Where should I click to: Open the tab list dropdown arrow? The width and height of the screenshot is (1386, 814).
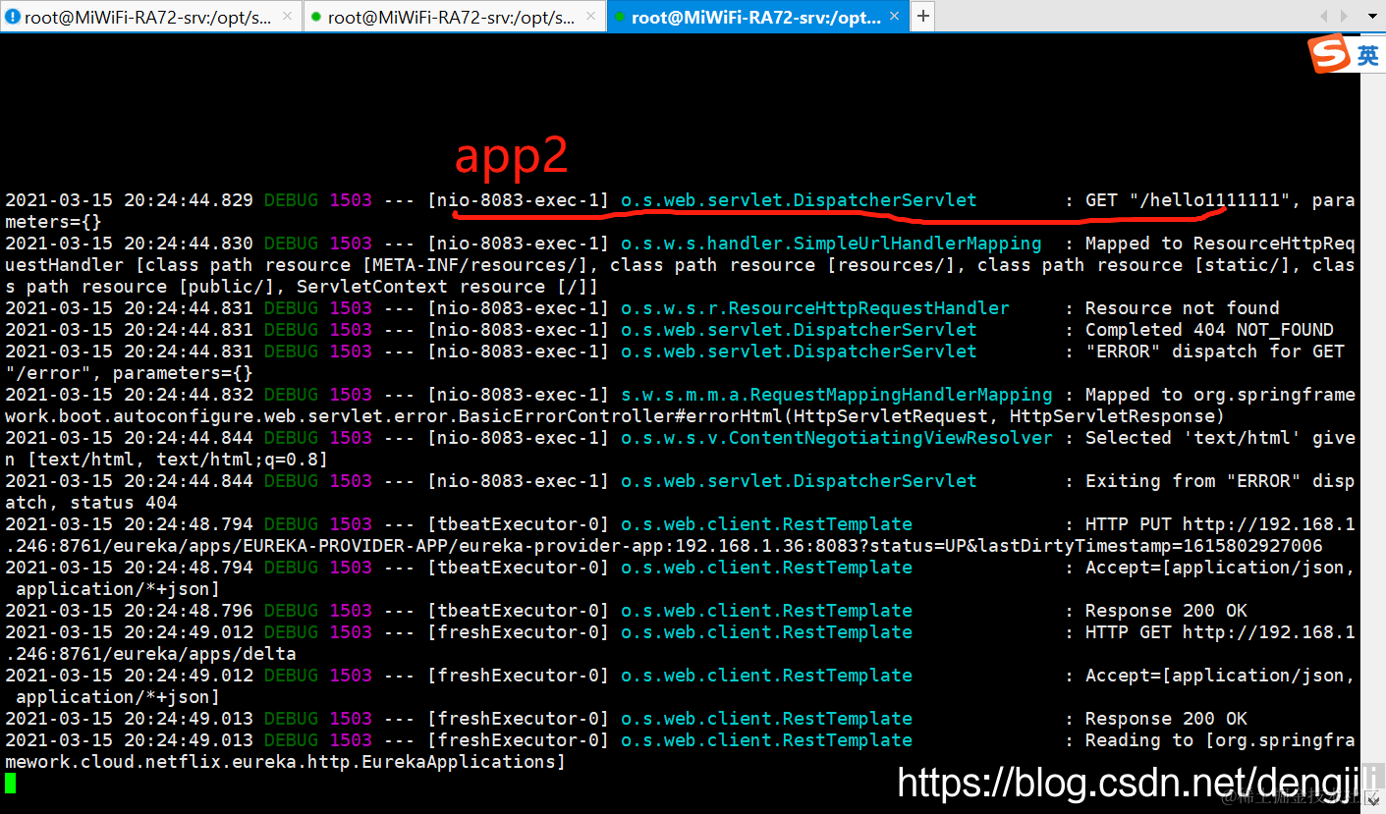point(1372,17)
